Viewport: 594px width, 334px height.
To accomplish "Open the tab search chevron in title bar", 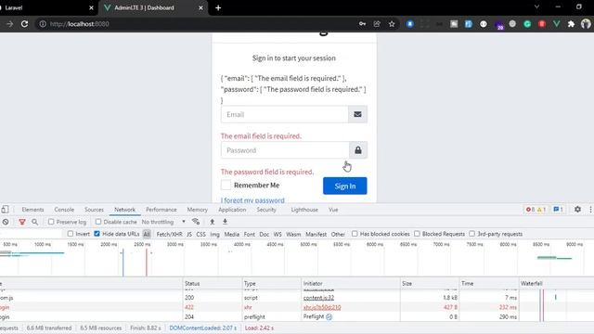I will pos(536,6).
